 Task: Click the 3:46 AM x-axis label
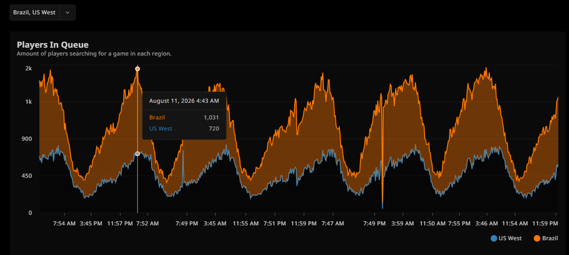click(x=487, y=224)
